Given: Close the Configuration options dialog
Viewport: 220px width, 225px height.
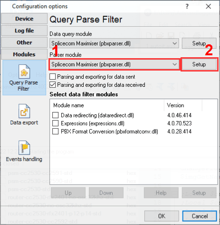Looking at the screenshot, I should click(x=208, y=7).
